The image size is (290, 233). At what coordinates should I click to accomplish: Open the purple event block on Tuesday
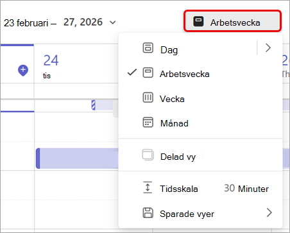coord(77,159)
